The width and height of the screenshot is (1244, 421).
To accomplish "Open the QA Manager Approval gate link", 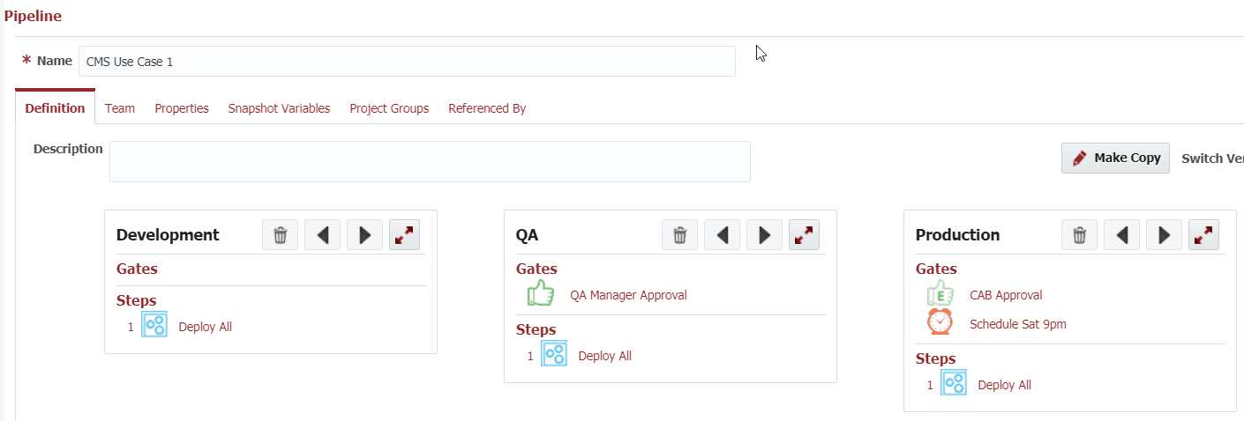I will [x=628, y=295].
